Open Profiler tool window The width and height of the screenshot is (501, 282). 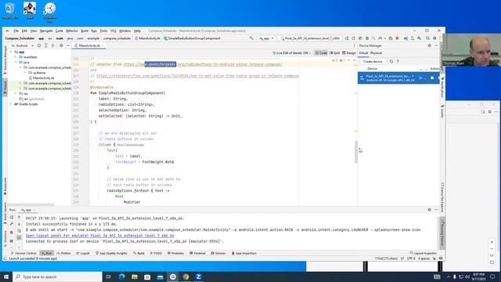click(63, 253)
